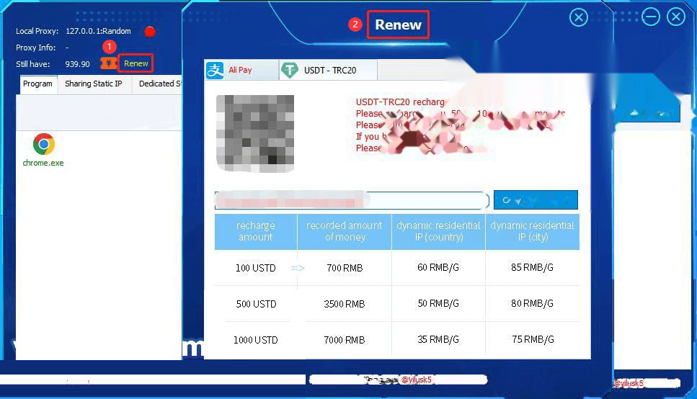This screenshot has width=697, height=399.
Task: Click the 'dynamic residential IP (country)' header
Action: (438, 231)
